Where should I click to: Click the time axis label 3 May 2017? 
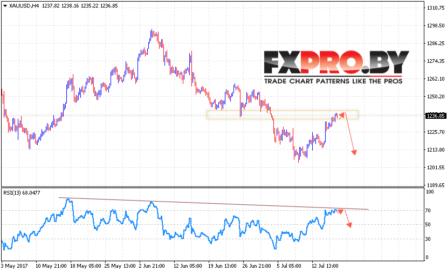(14, 266)
